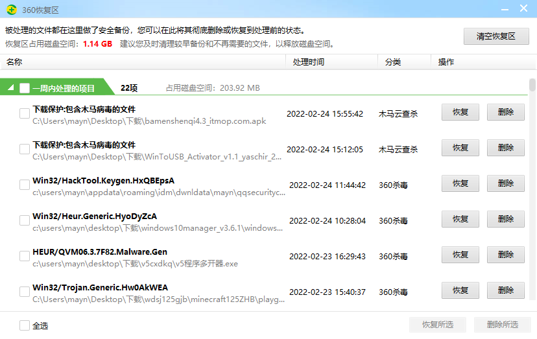Delete Win32/Trojan.Generic.Hw0AkWEA item
Image resolution: width=537 pixels, height=339 pixels.
(x=506, y=290)
